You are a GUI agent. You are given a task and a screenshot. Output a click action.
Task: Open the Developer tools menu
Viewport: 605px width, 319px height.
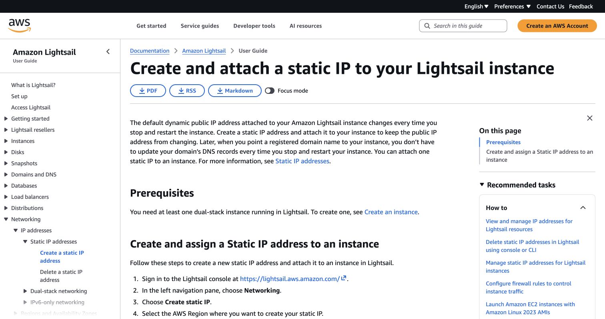click(254, 26)
